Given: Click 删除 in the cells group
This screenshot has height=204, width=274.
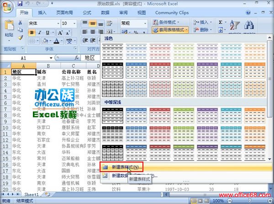Looking at the screenshot, I should pyautogui.click(x=202, y=30).
